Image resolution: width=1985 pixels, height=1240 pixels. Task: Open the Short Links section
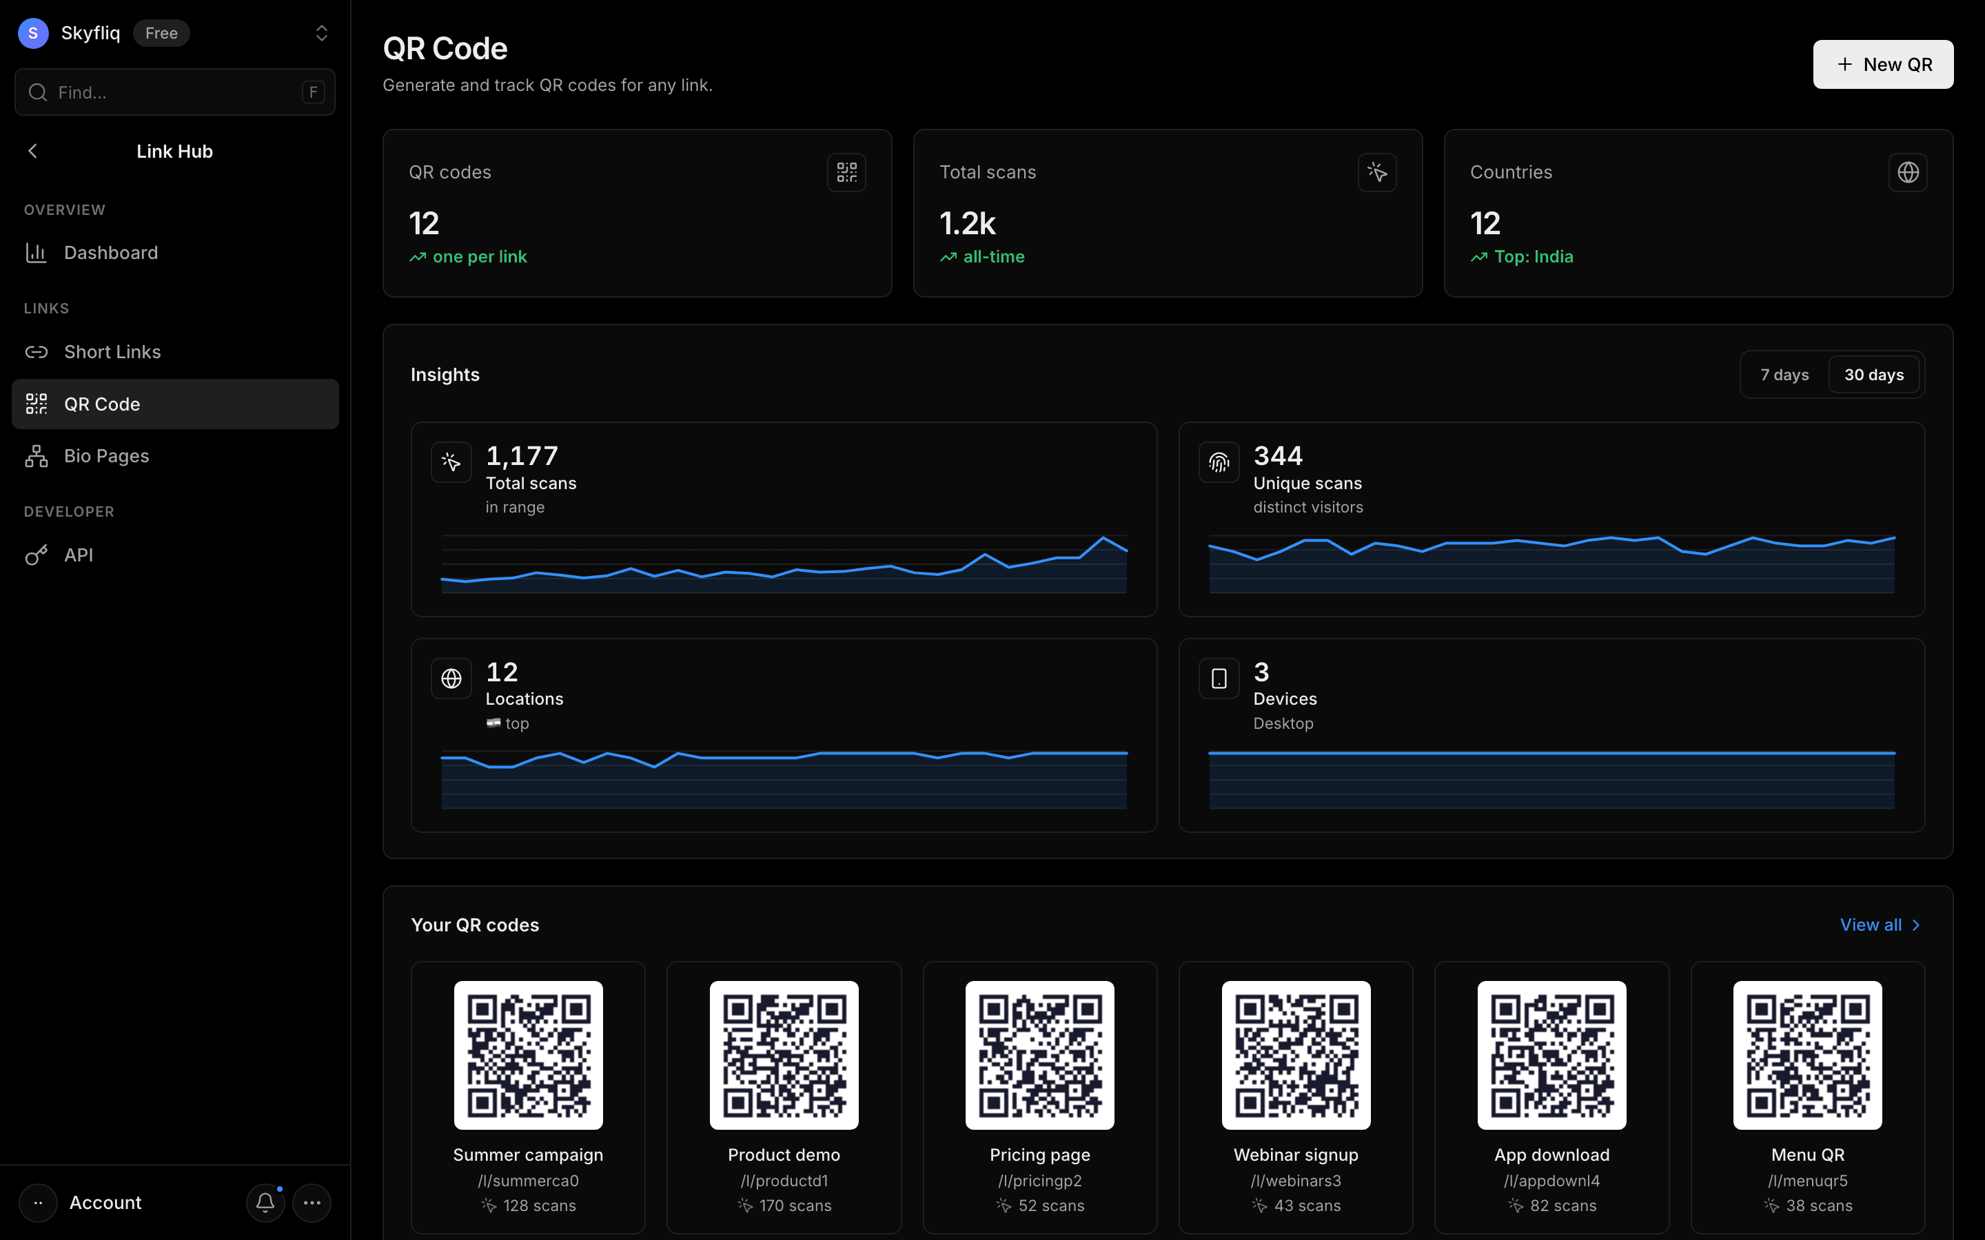click(x=174, y=352)
